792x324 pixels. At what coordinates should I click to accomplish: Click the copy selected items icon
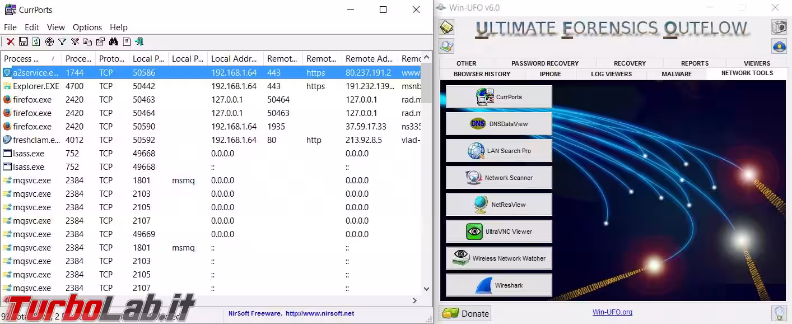(x=88, y=41)
